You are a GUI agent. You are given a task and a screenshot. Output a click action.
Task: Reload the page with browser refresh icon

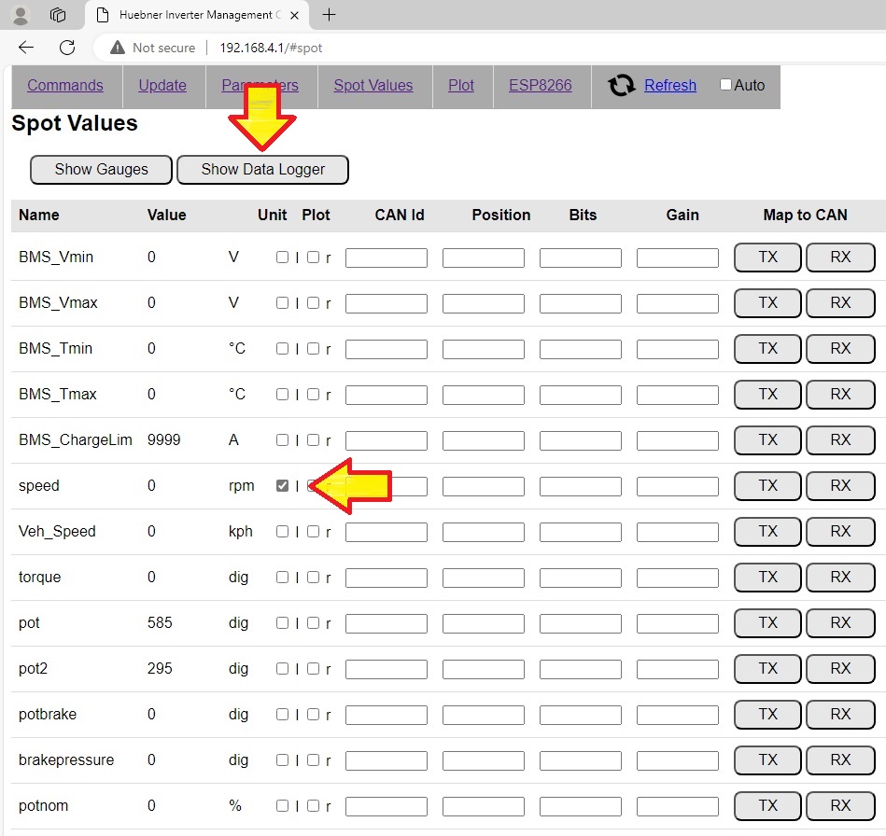(x=67, y=48)
